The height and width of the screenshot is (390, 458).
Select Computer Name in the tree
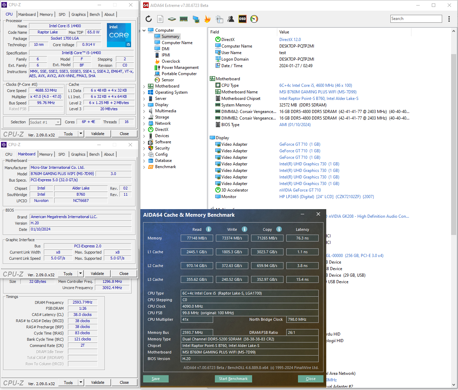coord(177,43)
